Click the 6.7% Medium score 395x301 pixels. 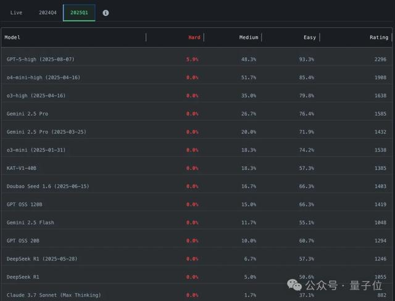(250, 259)
